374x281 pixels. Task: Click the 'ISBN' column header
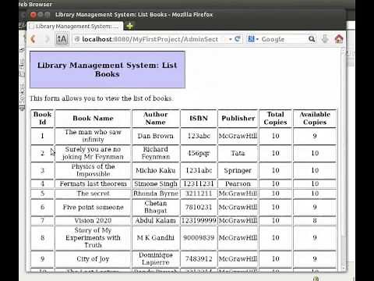coord(199,119)
